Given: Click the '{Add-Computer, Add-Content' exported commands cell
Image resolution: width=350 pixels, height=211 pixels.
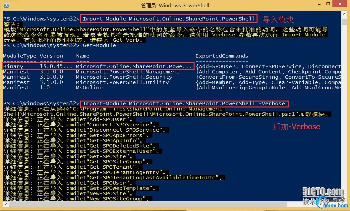Looking at the screenshot, I should (x=268, y=72).
